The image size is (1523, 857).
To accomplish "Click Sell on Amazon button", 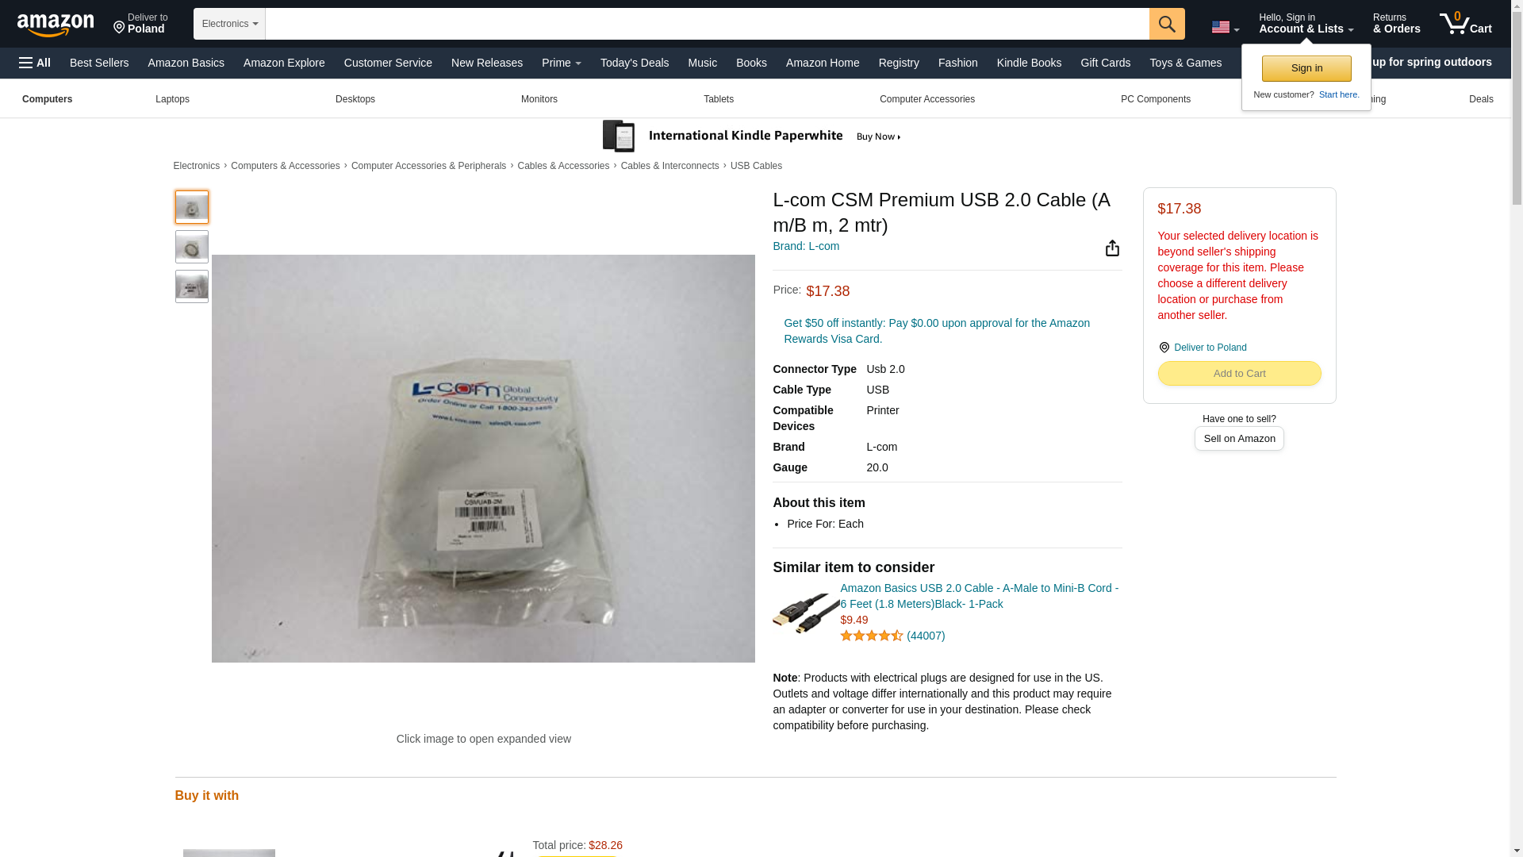I will pyautogui.click(x=1238, y=438).
